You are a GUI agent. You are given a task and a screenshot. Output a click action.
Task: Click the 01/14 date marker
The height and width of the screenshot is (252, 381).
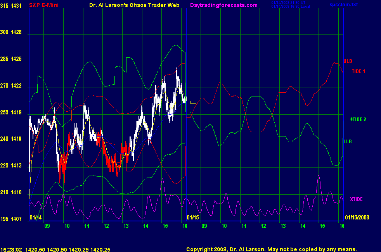(x=35, y=217)
